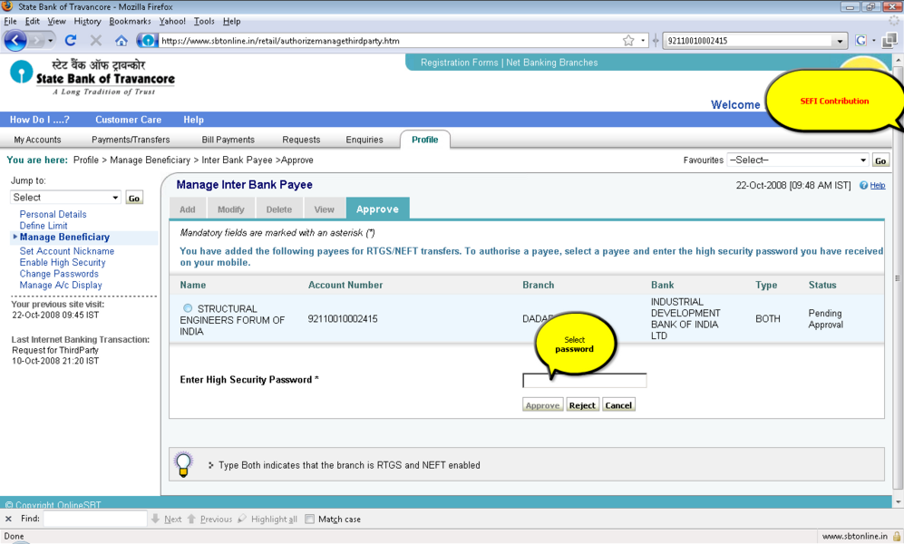Click the Find Next arrow icon
Image resolution: width=904 pixels, height=544 pixels.
[x=156, y=520]
